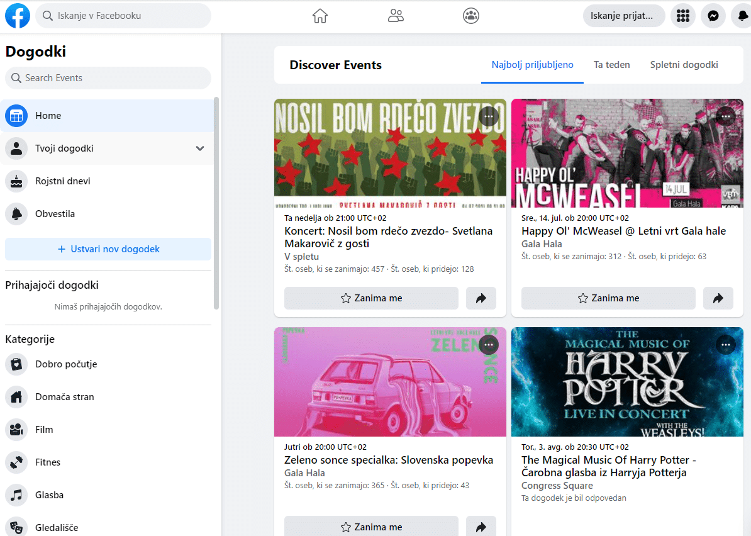Select the Fitnes category label

pyautogui.click(x=48, y=462)
